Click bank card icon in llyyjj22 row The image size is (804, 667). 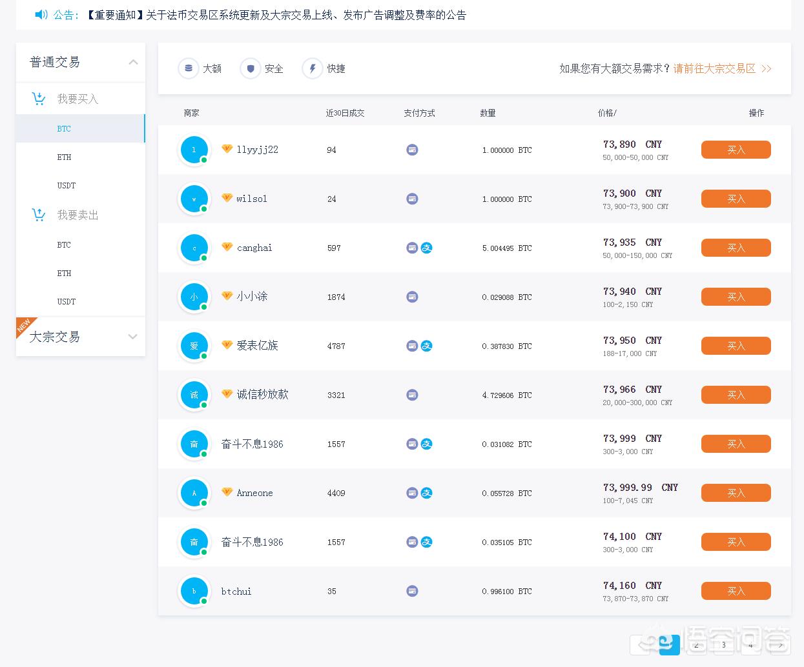412,150
